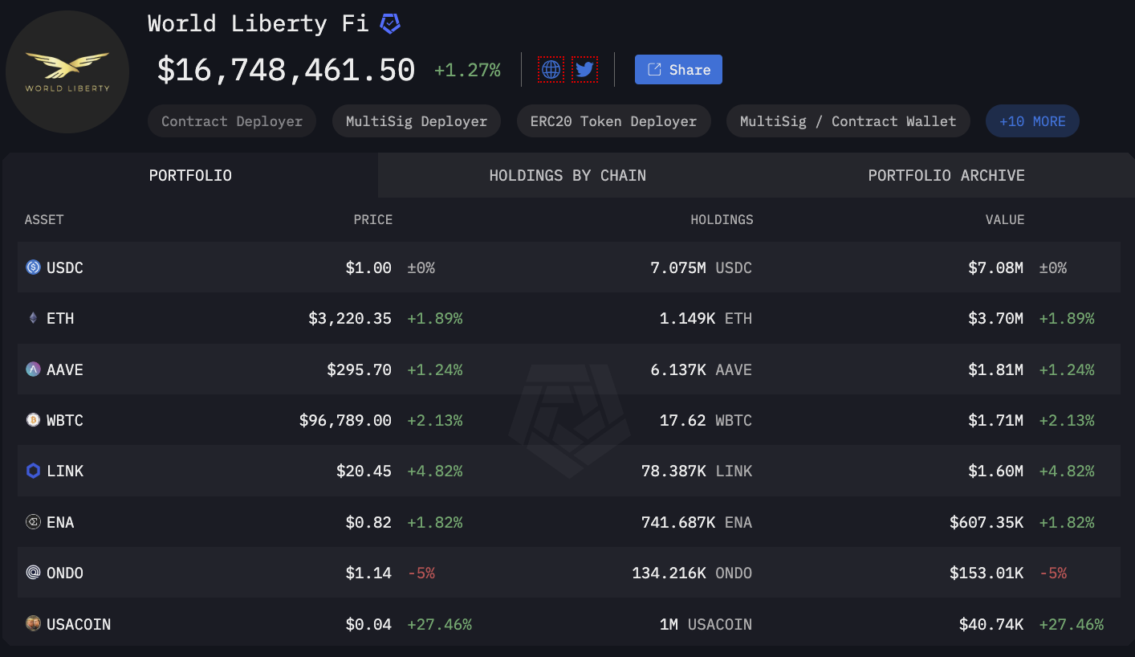Open the AAVE asset name
This screenshot has height=657, width=1135.
tap(65, 369)
